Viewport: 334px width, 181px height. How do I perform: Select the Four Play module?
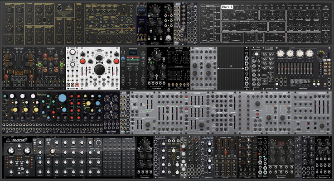click(247, 157)
